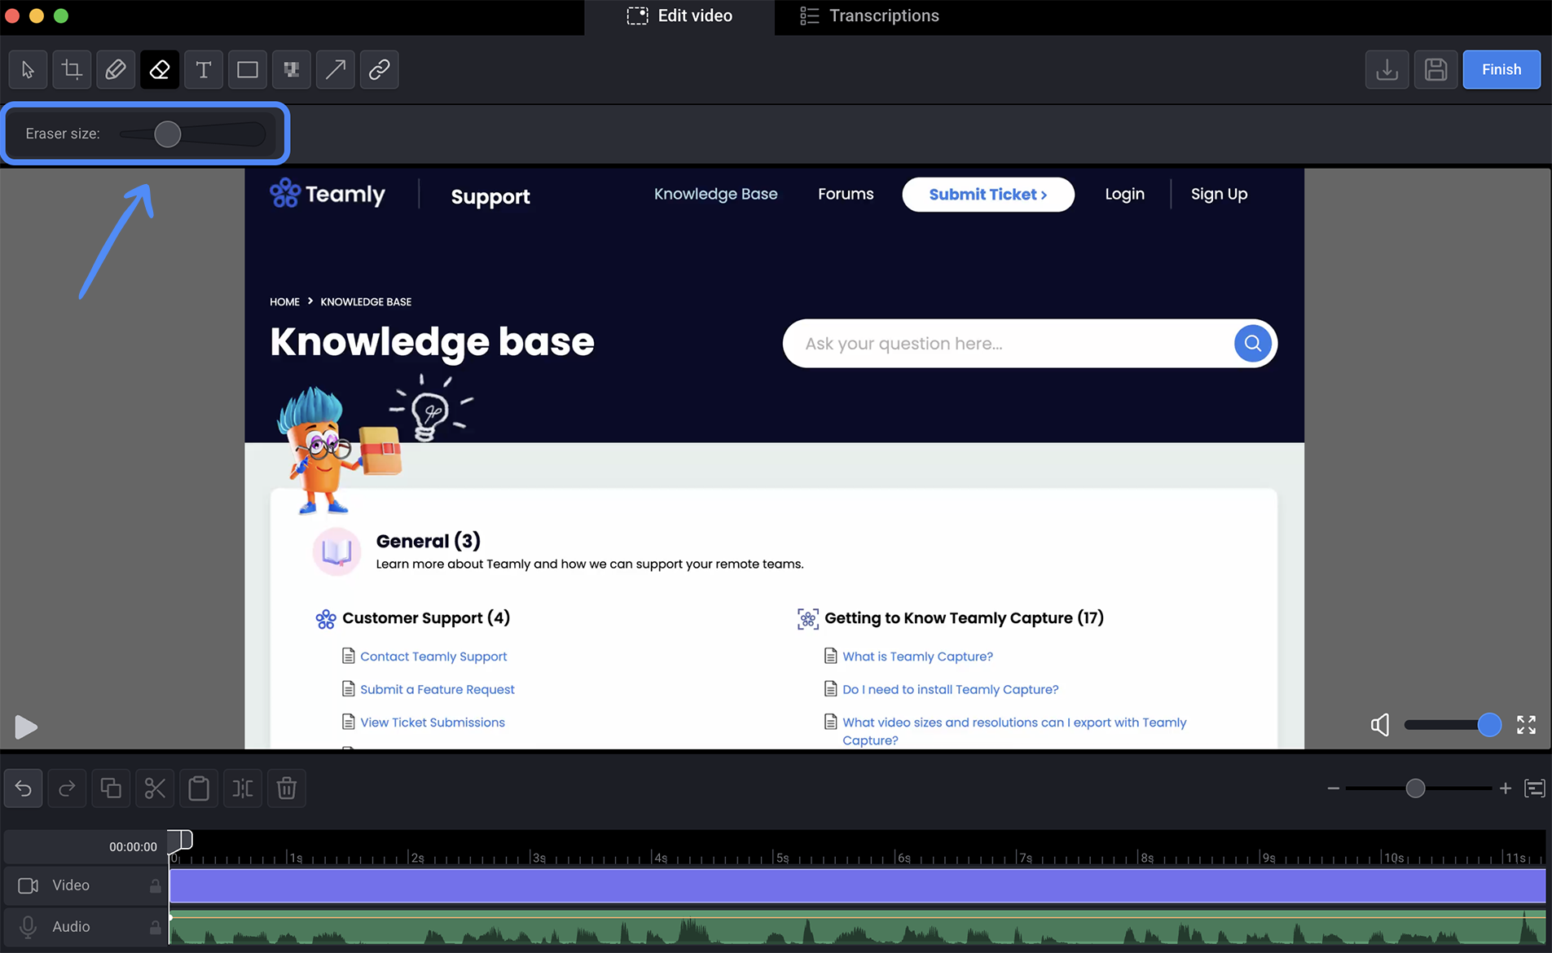Click the Video track camera icon

click(29, 885)
